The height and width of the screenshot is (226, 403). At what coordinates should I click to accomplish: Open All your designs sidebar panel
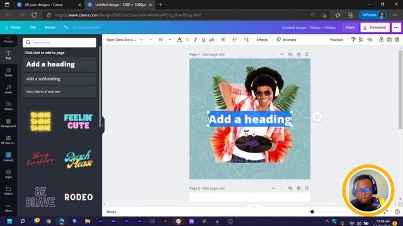click(x=8, y=140)
